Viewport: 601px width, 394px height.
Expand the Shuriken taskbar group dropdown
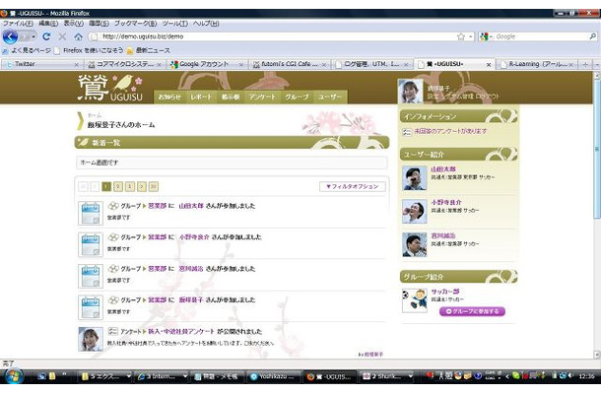[x=411, y=376]
